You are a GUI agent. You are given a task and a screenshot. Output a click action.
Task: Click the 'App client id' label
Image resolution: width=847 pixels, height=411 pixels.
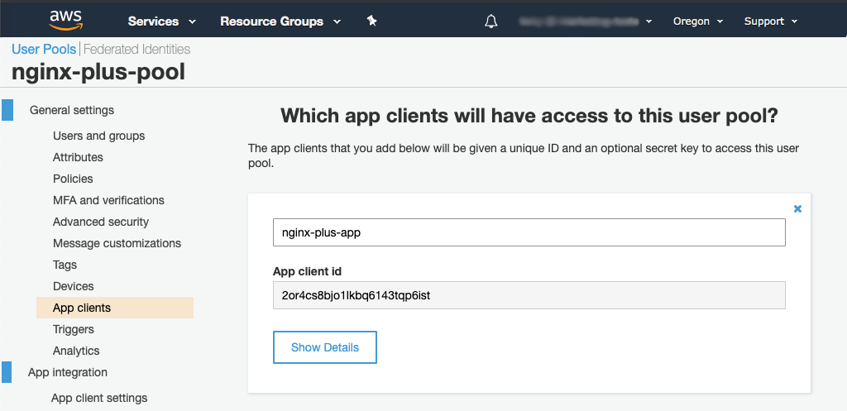pyautogui.click(x=308, y=271)
